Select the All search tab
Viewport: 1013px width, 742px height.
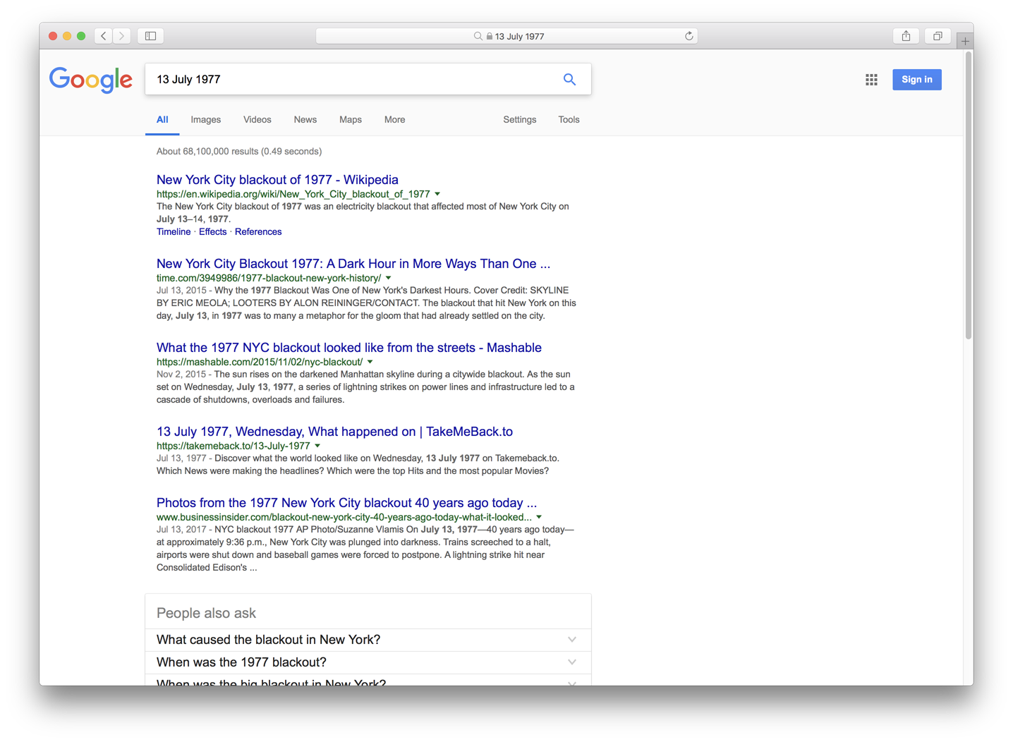[x=162, y=120]
